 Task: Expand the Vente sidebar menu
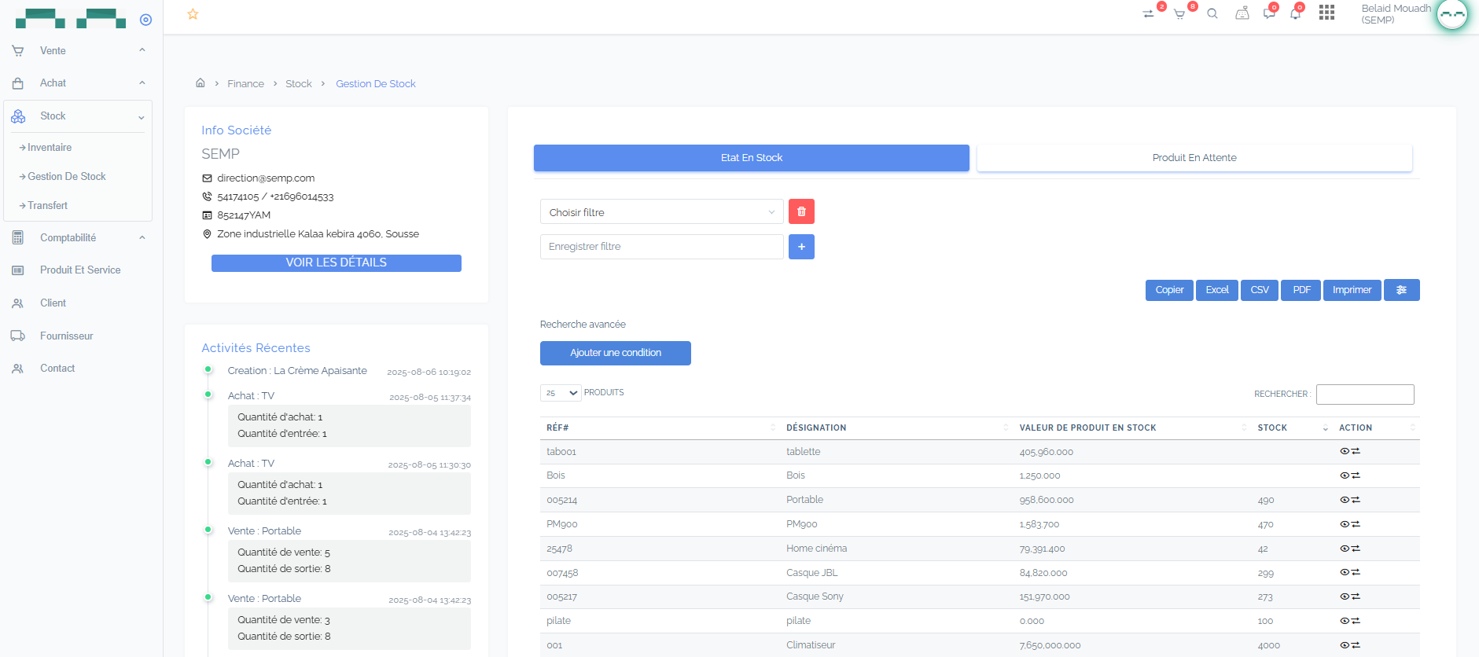tap(78, 50)
